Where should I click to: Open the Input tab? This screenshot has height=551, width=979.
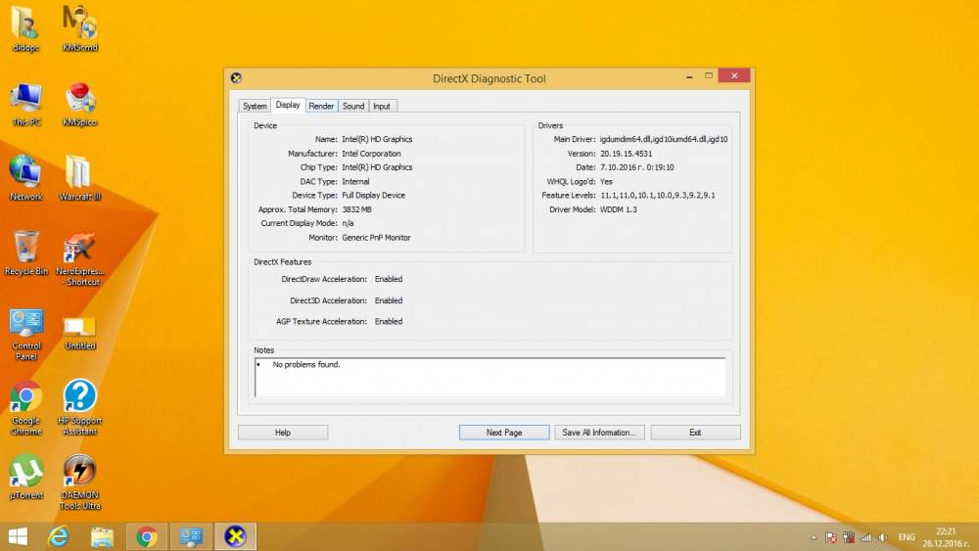pyautogui.click(x=382, y=106)
